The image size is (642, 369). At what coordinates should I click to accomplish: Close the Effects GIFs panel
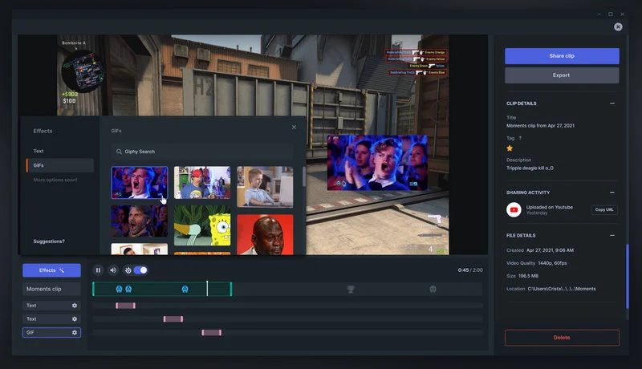(x=294, y=127)
